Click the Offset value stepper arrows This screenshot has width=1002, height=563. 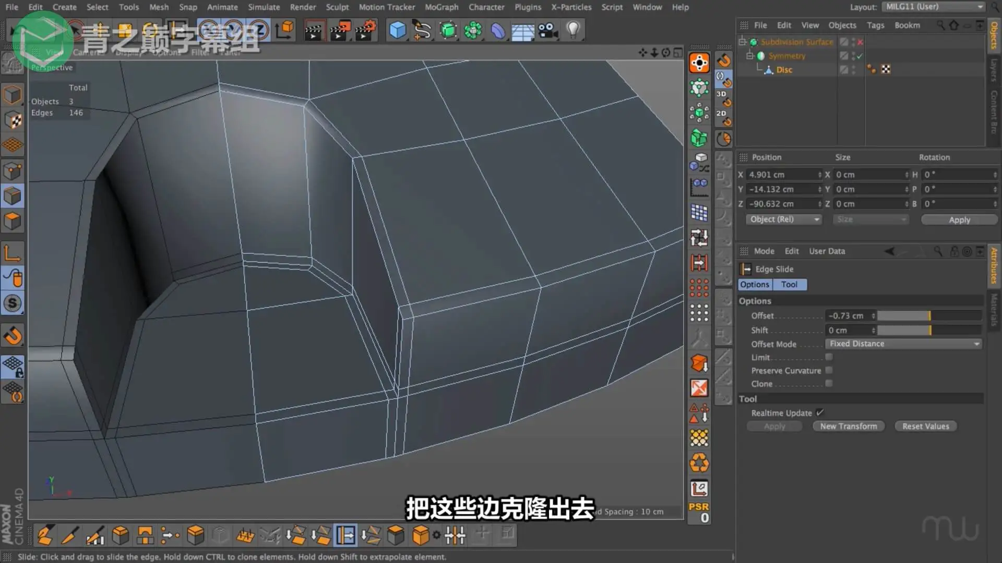[x=873, y=315]
